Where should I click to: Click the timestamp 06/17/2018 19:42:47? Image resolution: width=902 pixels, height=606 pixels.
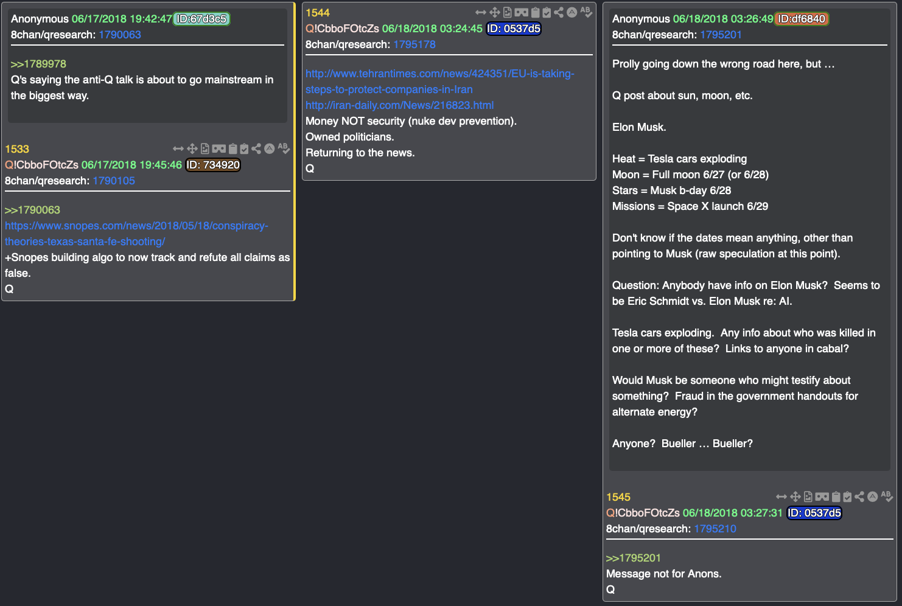tap(122, 19)
